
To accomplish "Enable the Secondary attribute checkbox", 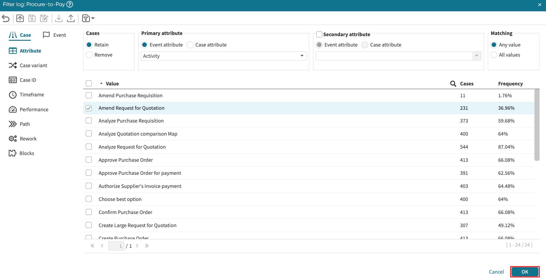I will pyautogui.click(x=319, y=34).
